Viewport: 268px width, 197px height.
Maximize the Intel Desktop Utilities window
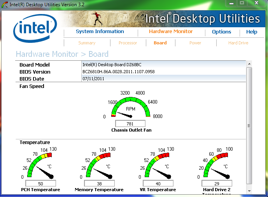(x=242, y=3)
